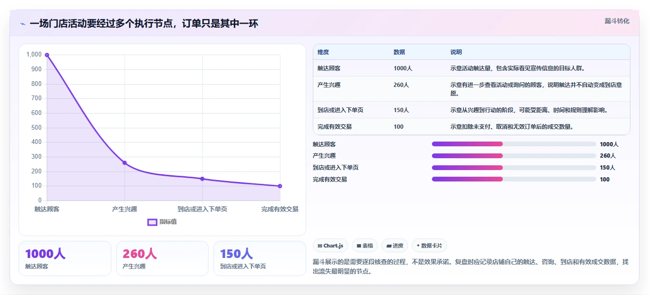Click the 500 y-axis label
The width and height of the screenshot is (649, 295).
36,128
